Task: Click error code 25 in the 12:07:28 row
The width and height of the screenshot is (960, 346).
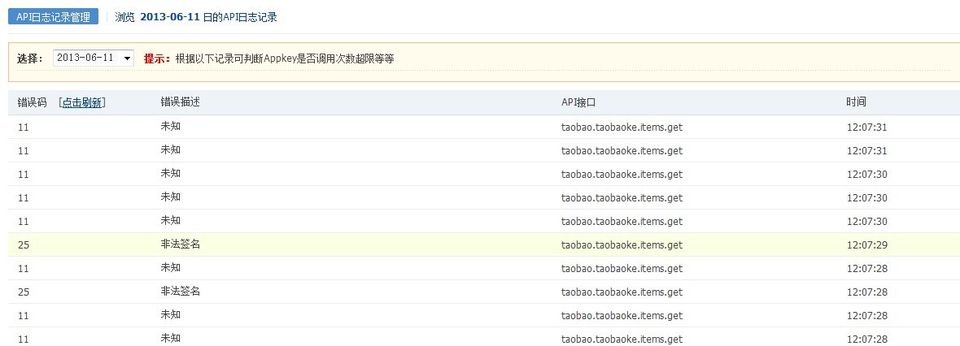Action: point(24,292)
